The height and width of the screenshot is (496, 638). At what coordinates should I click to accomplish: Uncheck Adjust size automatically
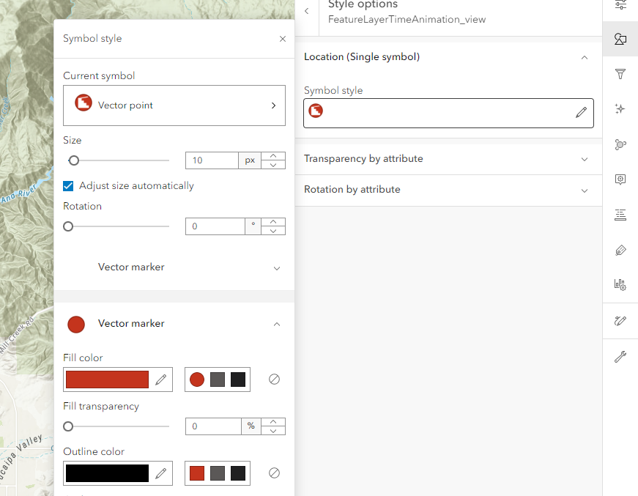[x=68, y=186]
